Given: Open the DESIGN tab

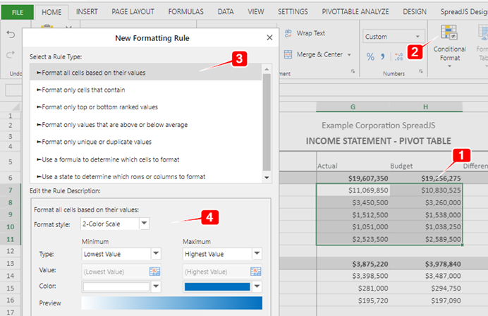Looking at the screenshot, I should pyautogui.click(x=415, y=12).
